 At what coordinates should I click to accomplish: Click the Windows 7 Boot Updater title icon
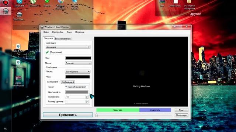pos(42,27)
